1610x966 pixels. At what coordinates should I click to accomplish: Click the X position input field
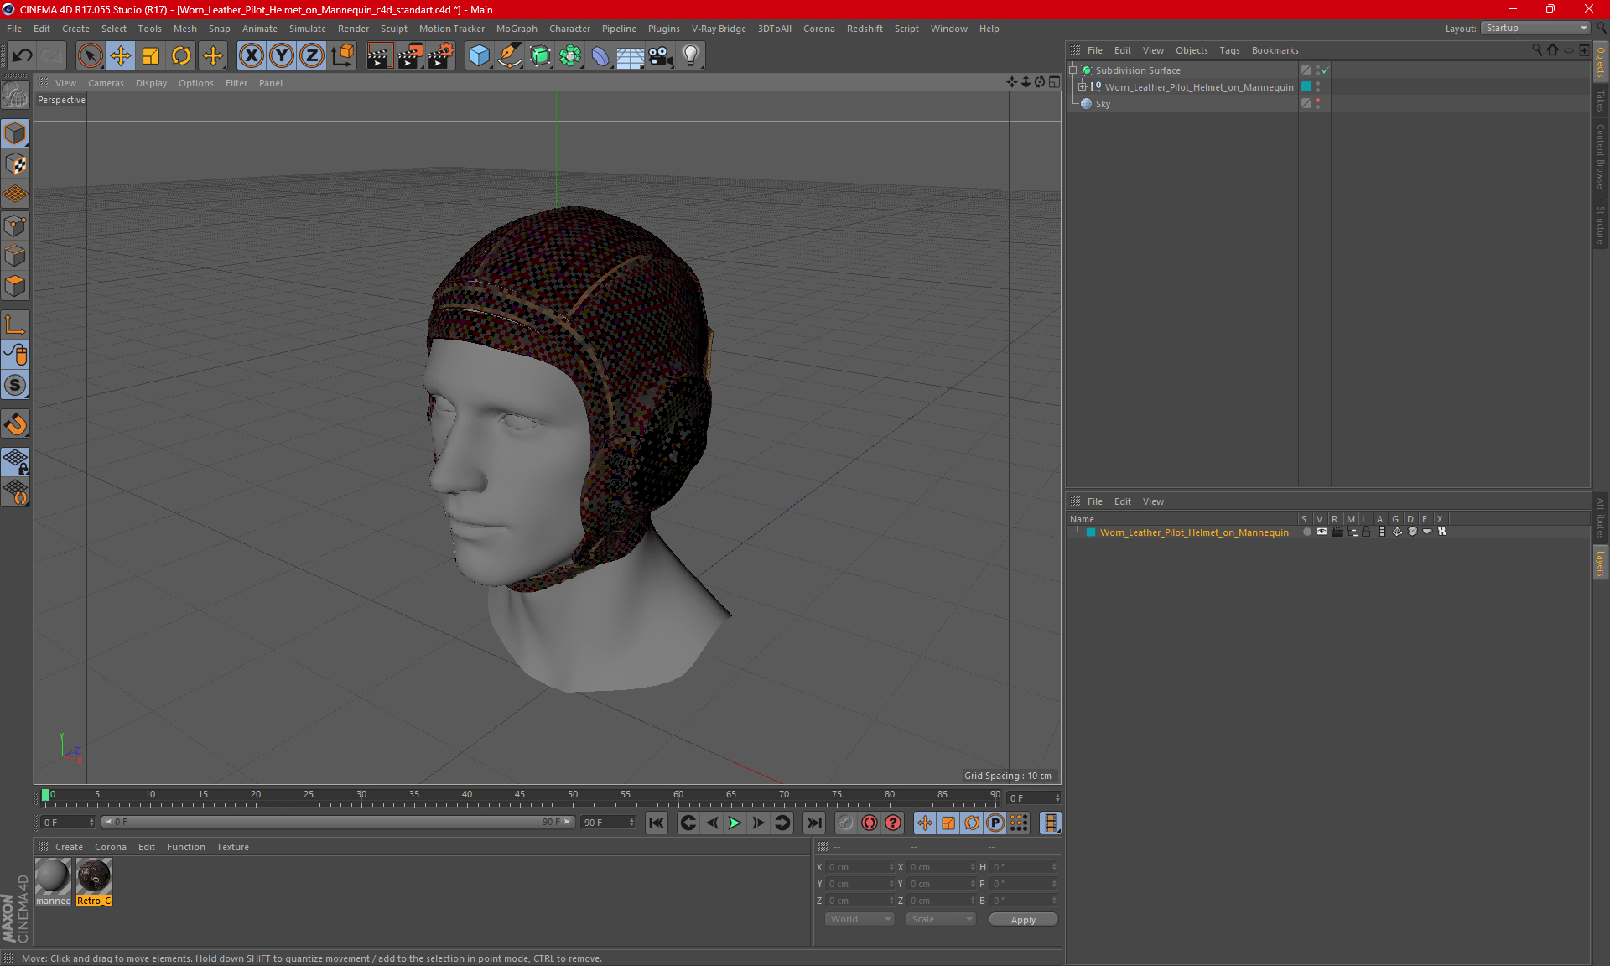860,867
